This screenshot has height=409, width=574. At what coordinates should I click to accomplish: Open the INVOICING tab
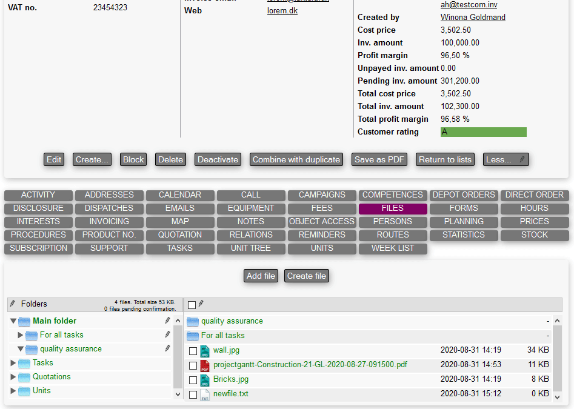pyautogui.click(x=109, y=221)
